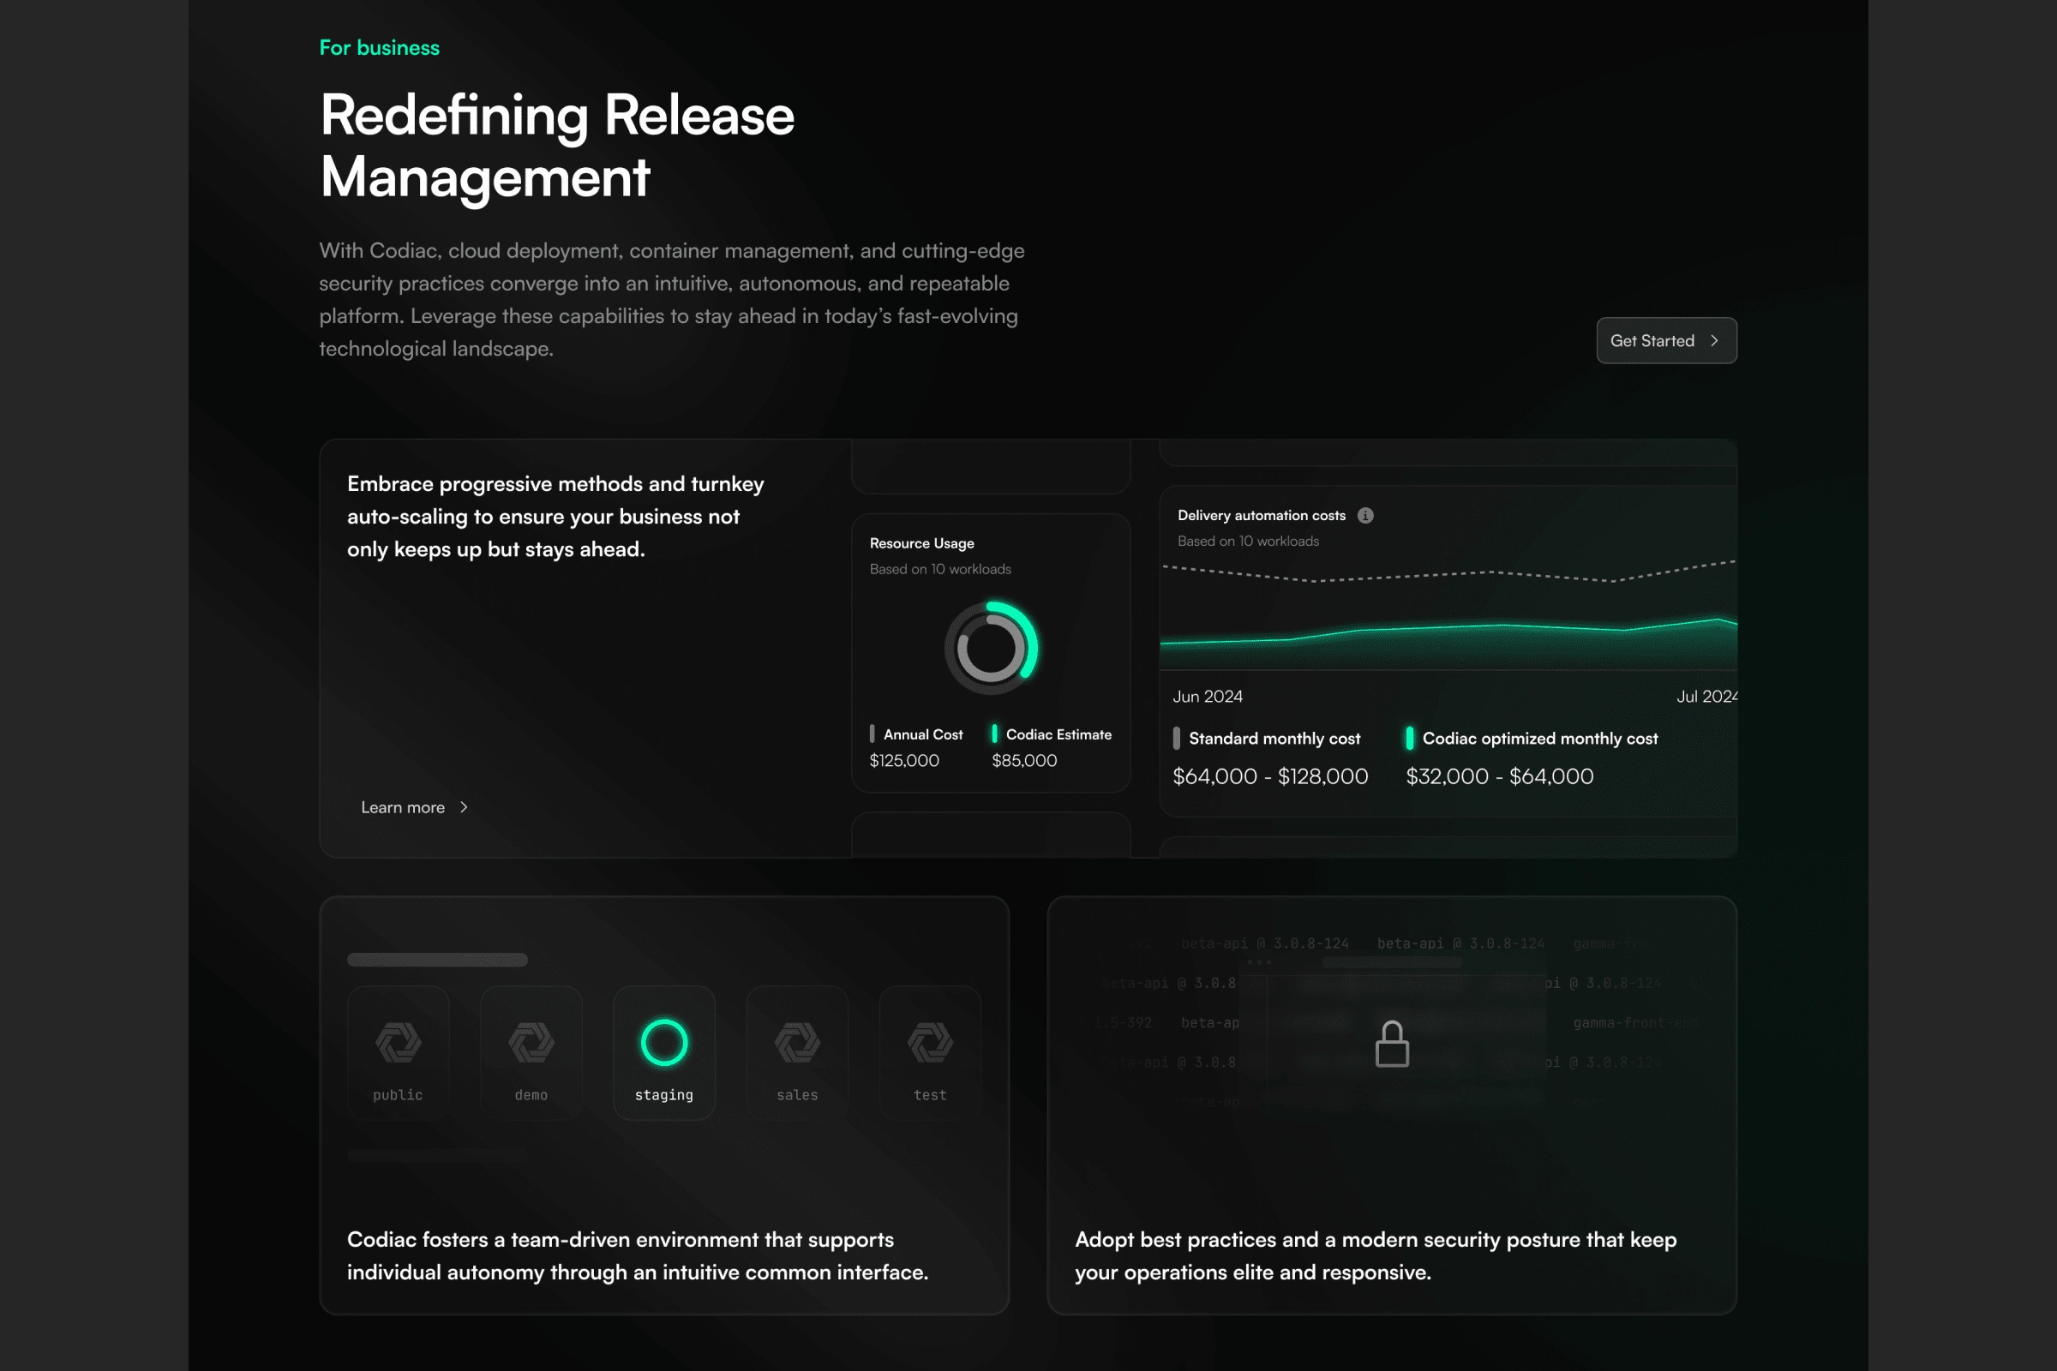This screenshot has height=1371, width=2057.
Task: Click the Adopt best practices text
Action: point(1376,1254)
